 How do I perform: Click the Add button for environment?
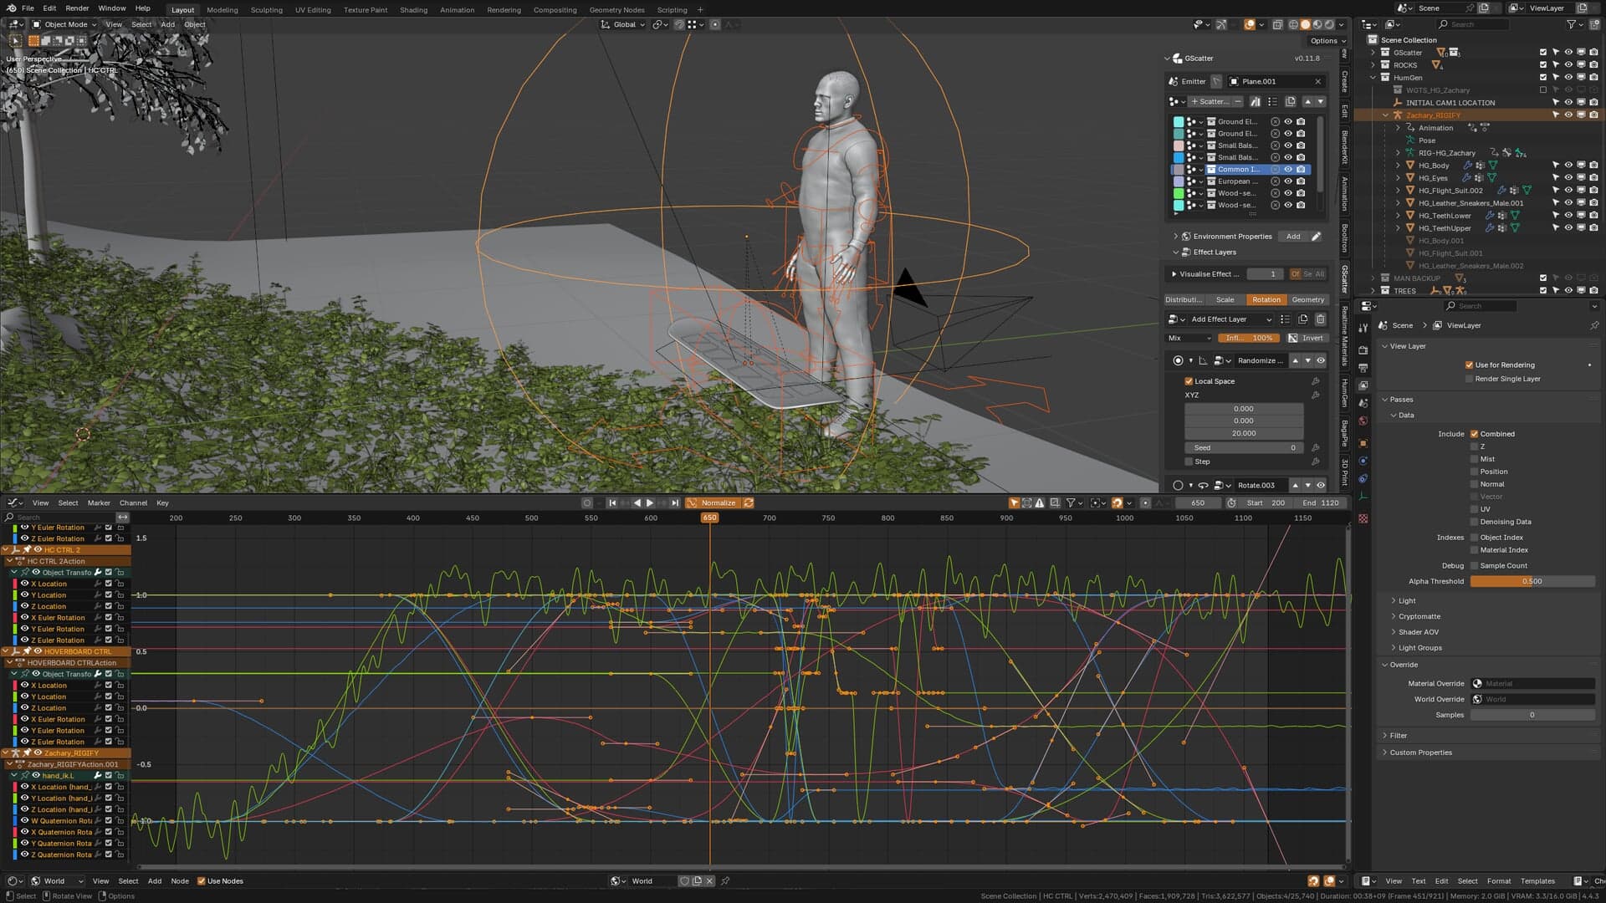point(1293,237)
